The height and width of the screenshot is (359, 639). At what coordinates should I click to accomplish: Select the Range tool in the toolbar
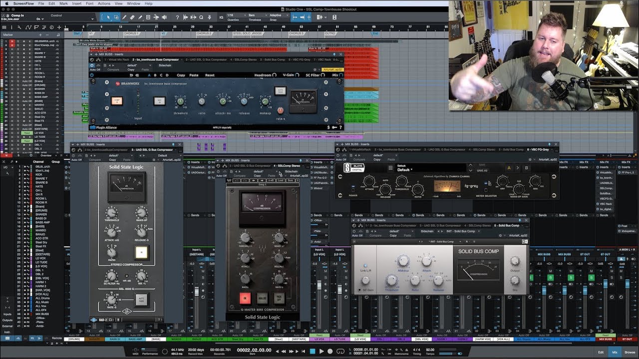coord(116,17)
